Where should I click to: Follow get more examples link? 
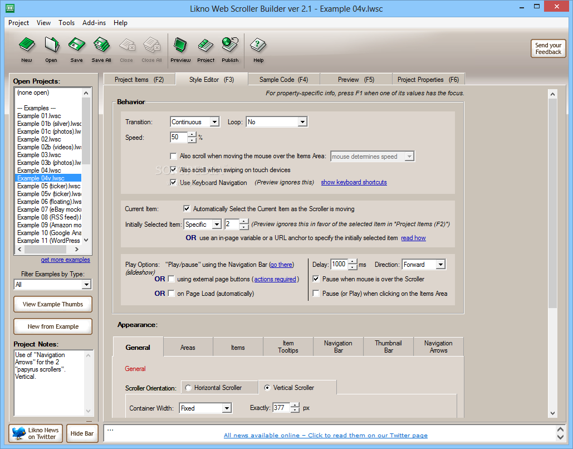(x=65, y=260)
